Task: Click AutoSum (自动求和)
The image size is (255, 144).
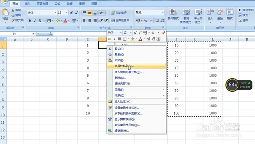Action: [x=246, y=10]
